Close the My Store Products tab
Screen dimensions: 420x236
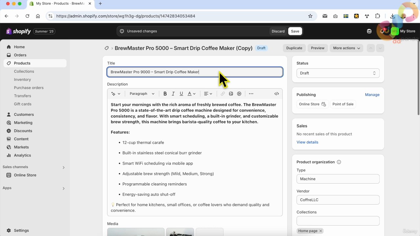click(x=90, y=4)
